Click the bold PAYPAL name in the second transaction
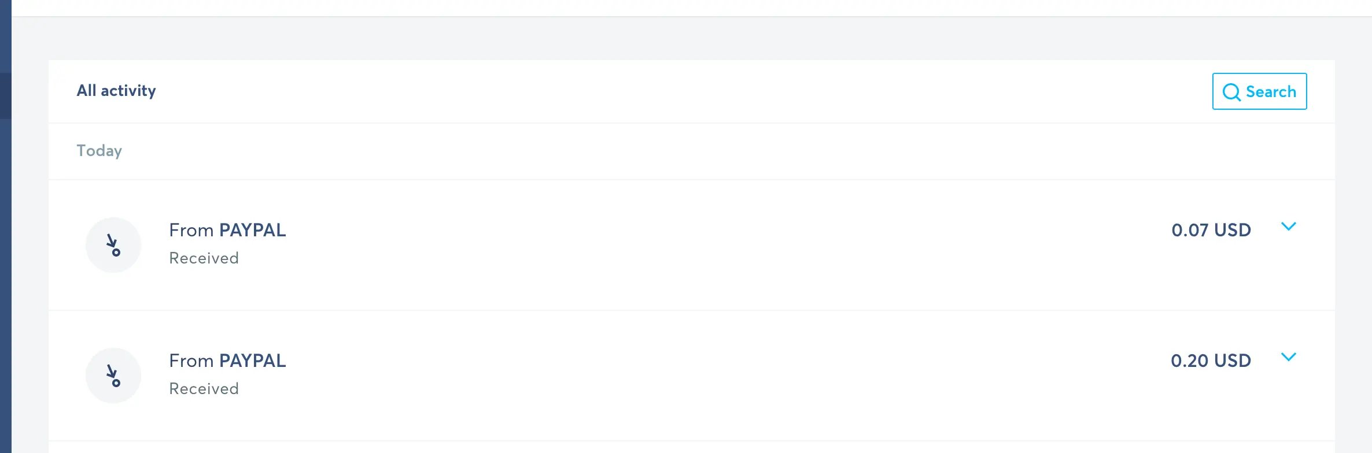The height and width of the screenshot is (453, 1372). 252,361
